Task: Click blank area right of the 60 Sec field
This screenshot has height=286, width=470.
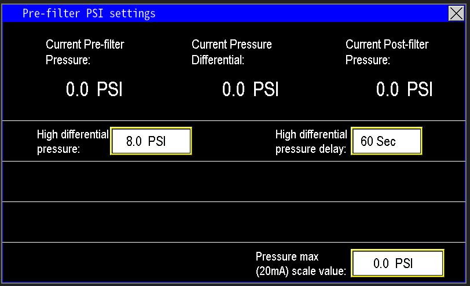Action: pos(445,141)
